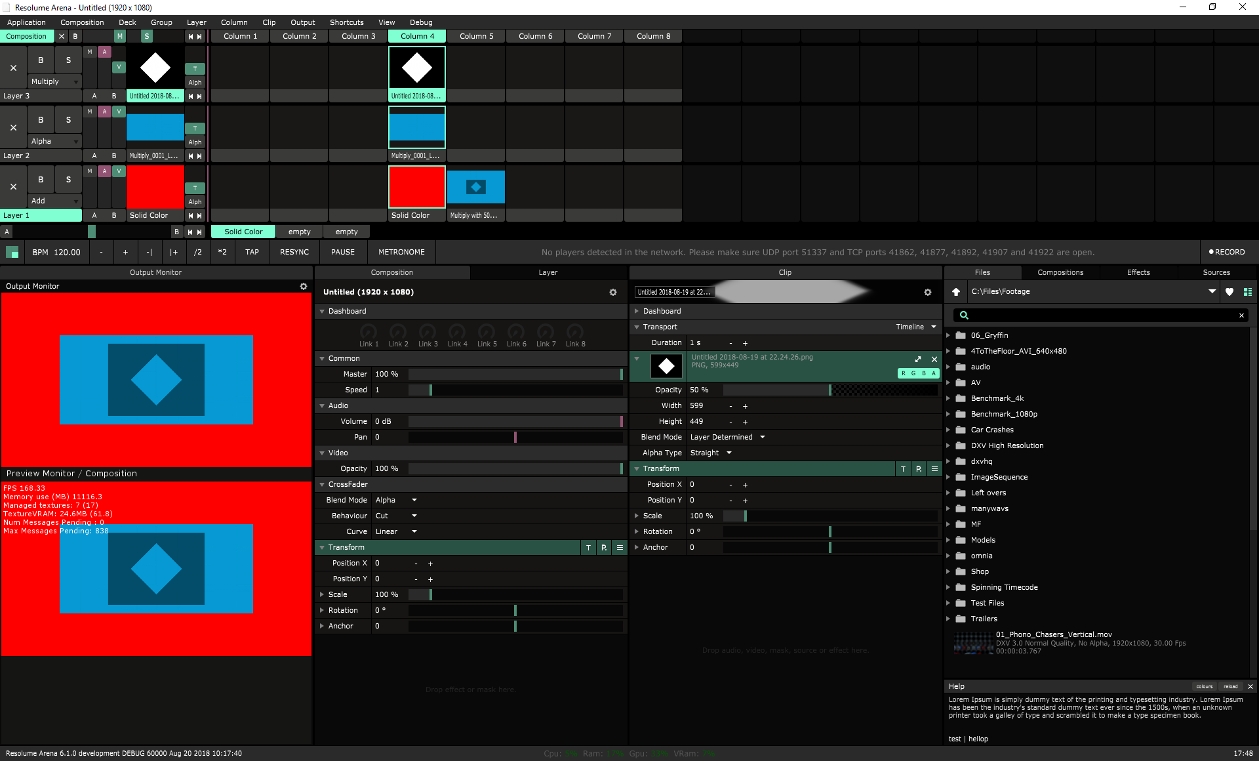Viewport: 1259px width, 761px height.
Task: Go up one folder level in file browser
Action: tap(956, 292)
